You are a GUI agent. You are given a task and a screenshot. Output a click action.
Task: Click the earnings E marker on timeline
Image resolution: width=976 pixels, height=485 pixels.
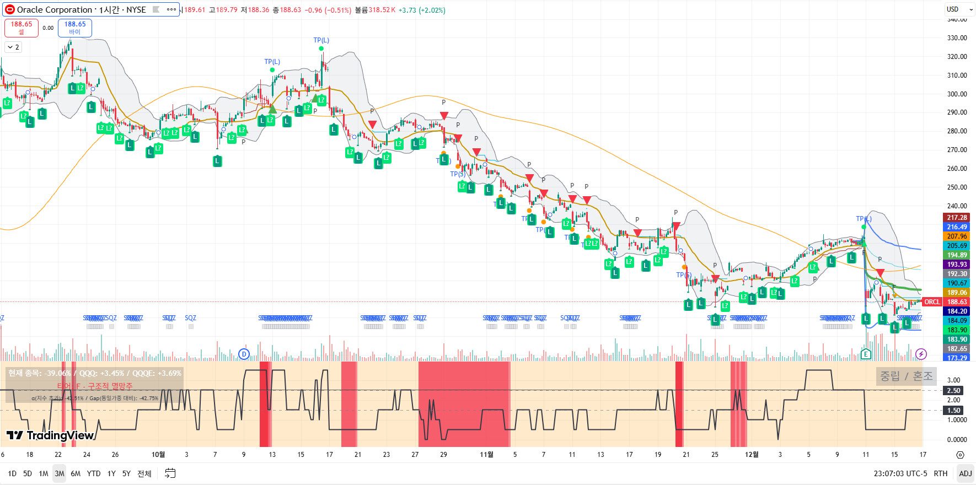[x=866, y=354]
